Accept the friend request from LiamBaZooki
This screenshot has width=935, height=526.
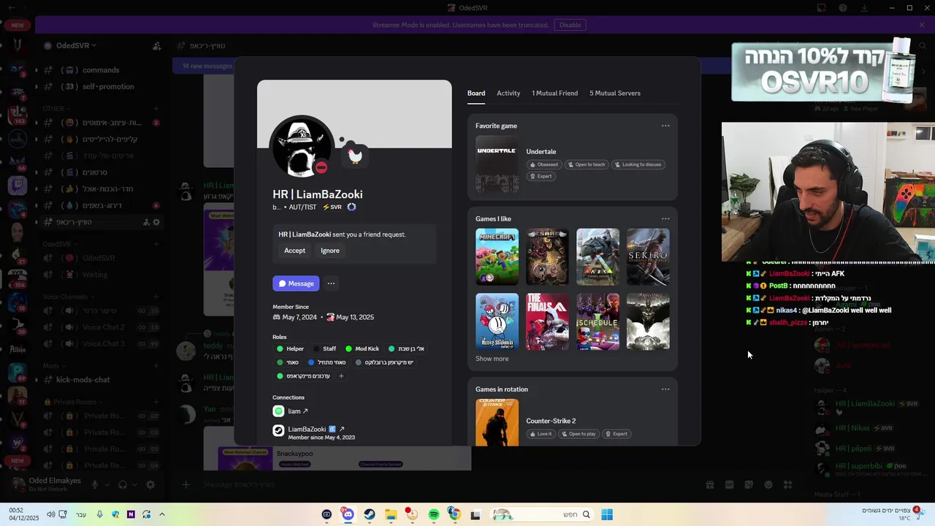294,251
